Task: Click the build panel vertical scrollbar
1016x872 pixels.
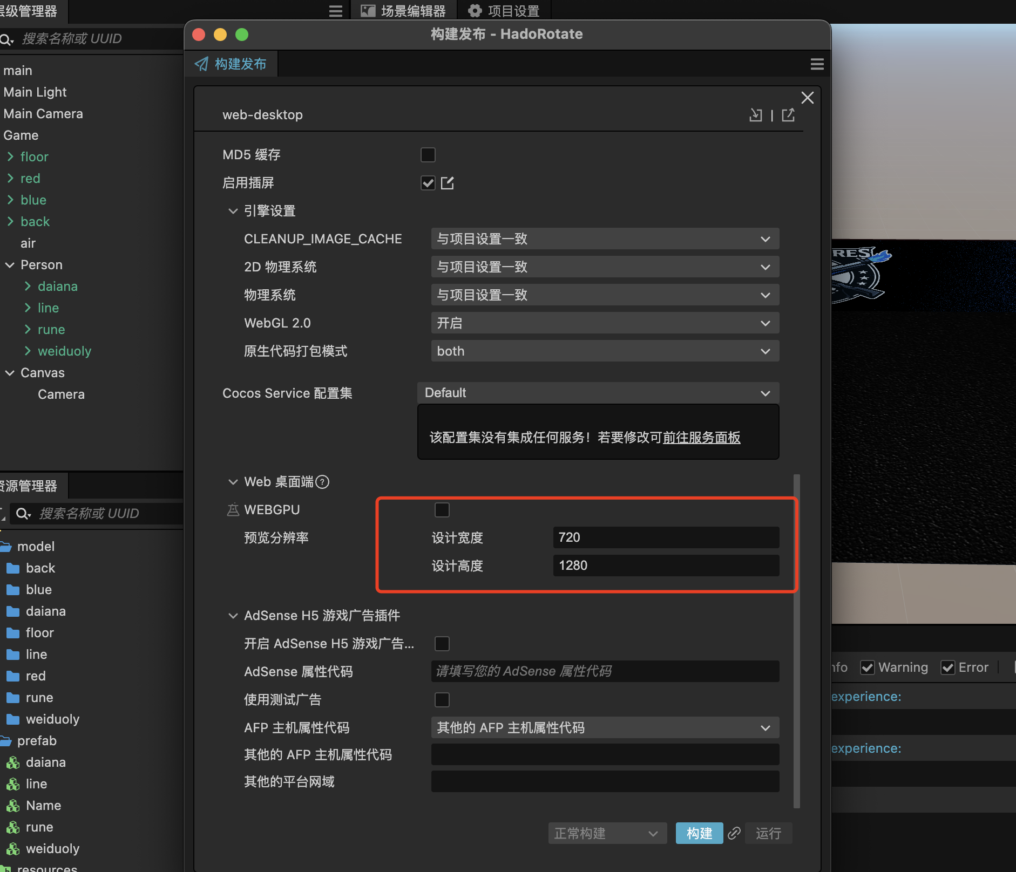Action: [x=797, y=641]
